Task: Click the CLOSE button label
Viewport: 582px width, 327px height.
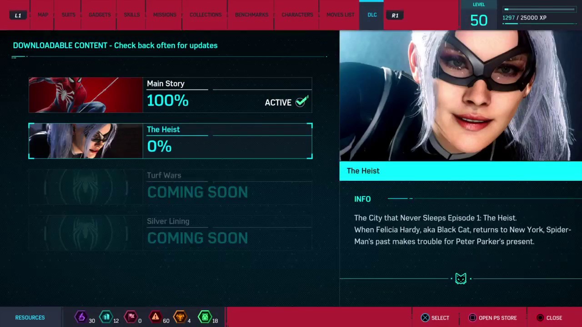Action: pos(554,318)
